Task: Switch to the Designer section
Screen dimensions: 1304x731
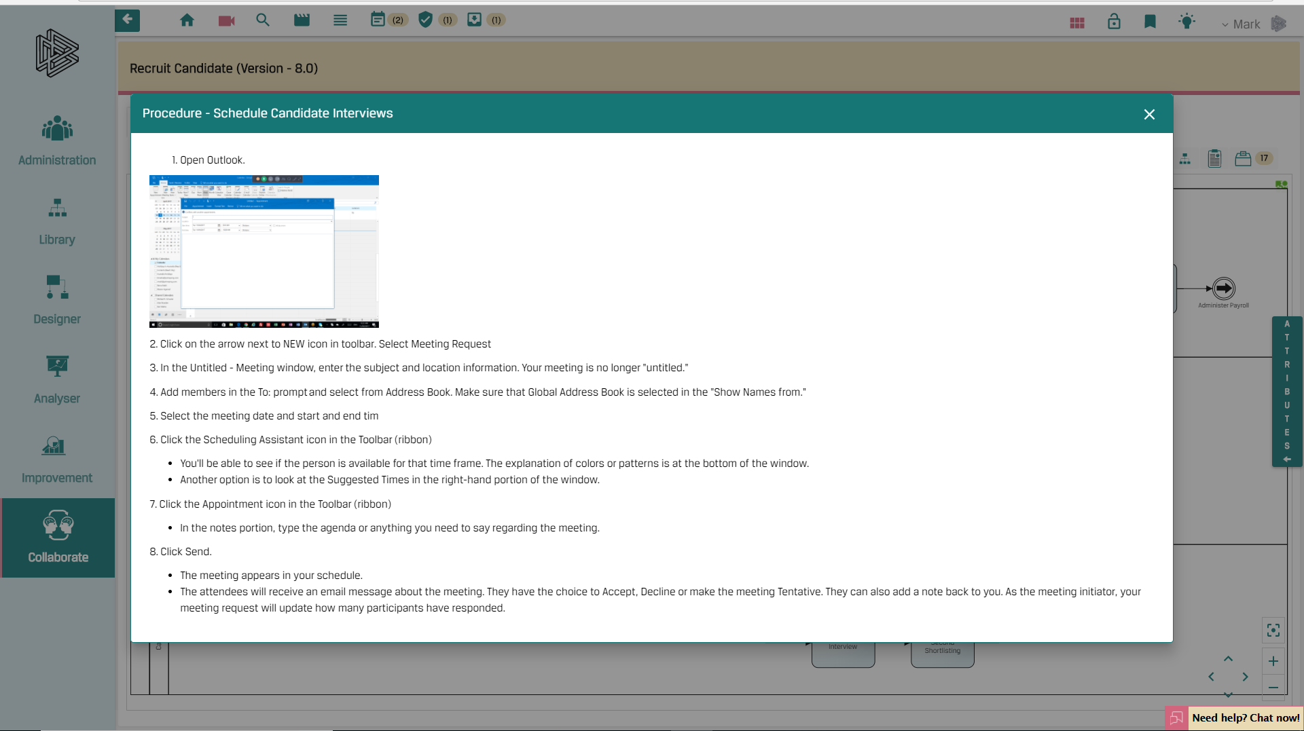Action: tap(56, 301)
